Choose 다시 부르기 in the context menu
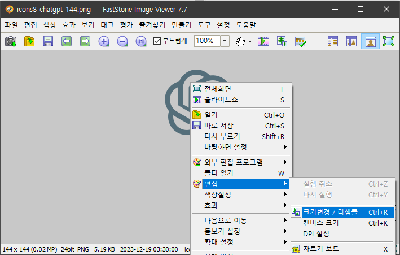 tap(240, 137)
